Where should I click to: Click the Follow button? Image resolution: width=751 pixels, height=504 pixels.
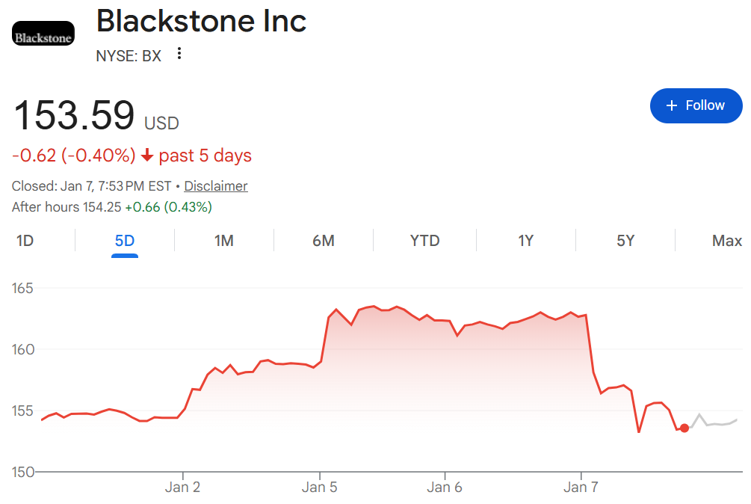696,105
